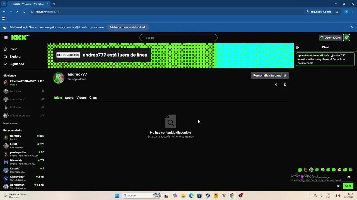357x200 pixels.
Task: Open Siguiendo in the sidebar
Action: pos(17,64)
